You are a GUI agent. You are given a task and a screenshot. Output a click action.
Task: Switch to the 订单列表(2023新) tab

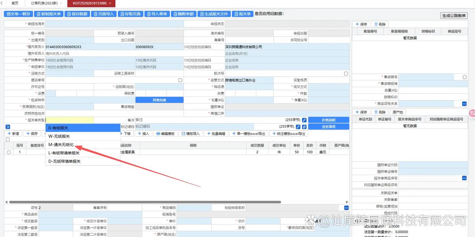tap(44, 3)
